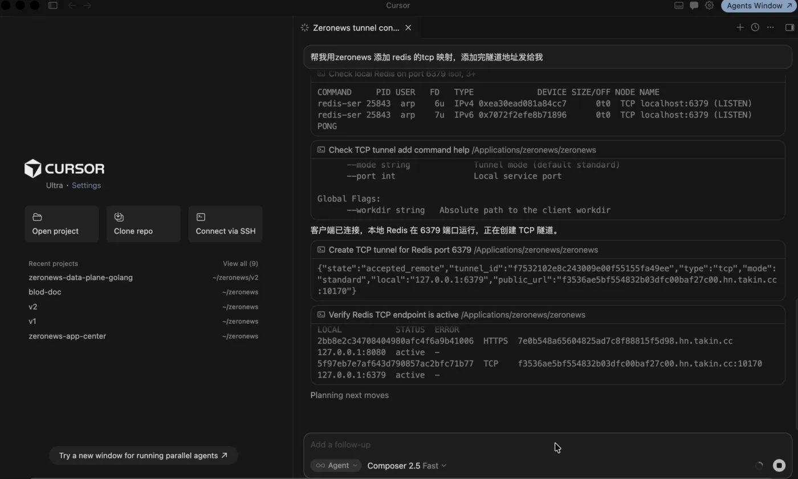Click the forward navigation arrow
The height and width of the screenshot is (479, 798).
pyautogui.click(x=87, y=6)
